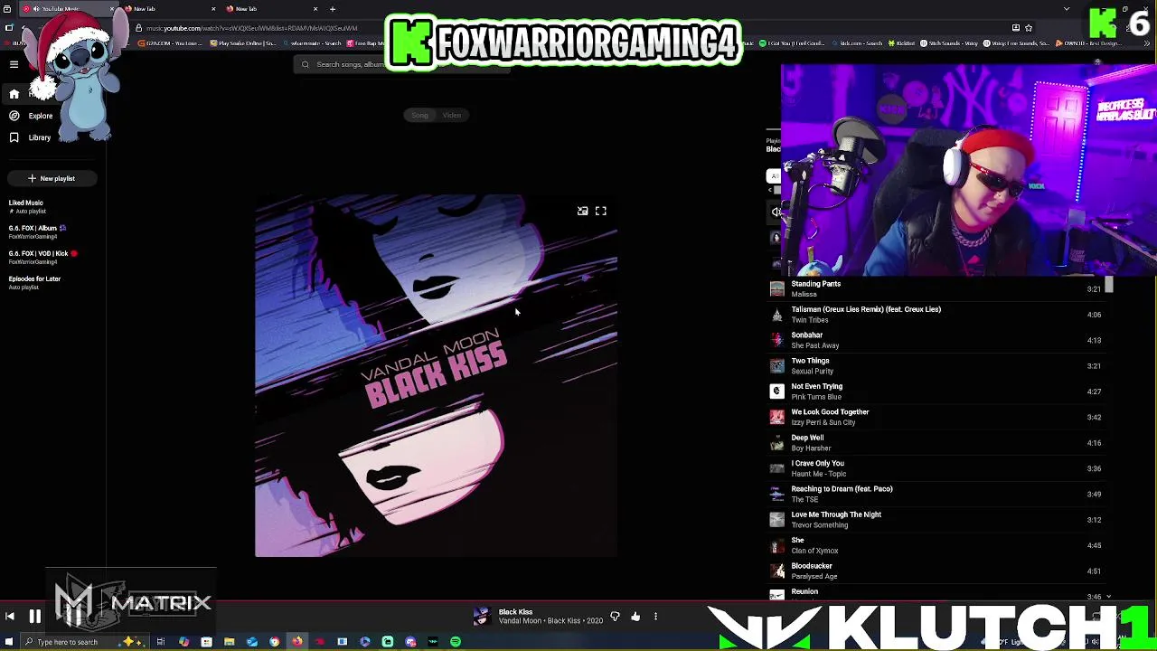The width and height of the screenshot is (1157, 651).
Task: Create a playlist with New playlist
Action: (52, 178)
